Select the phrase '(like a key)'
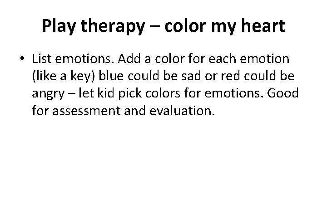327x204 pixels. (64, 76)
